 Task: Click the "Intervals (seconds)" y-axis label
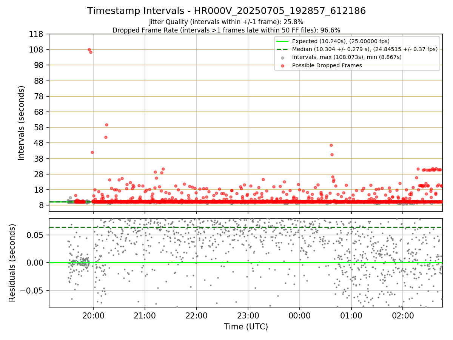(x=22, y=123)
